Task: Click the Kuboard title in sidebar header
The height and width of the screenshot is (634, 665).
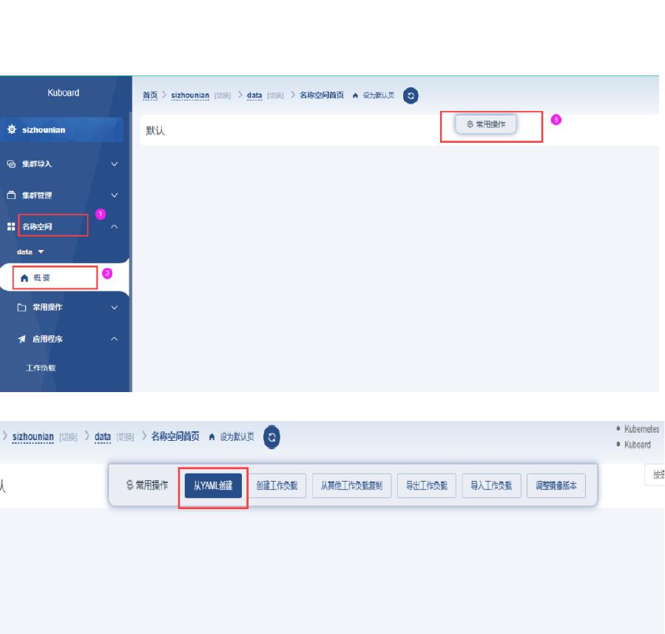Action: coord(63,92)
